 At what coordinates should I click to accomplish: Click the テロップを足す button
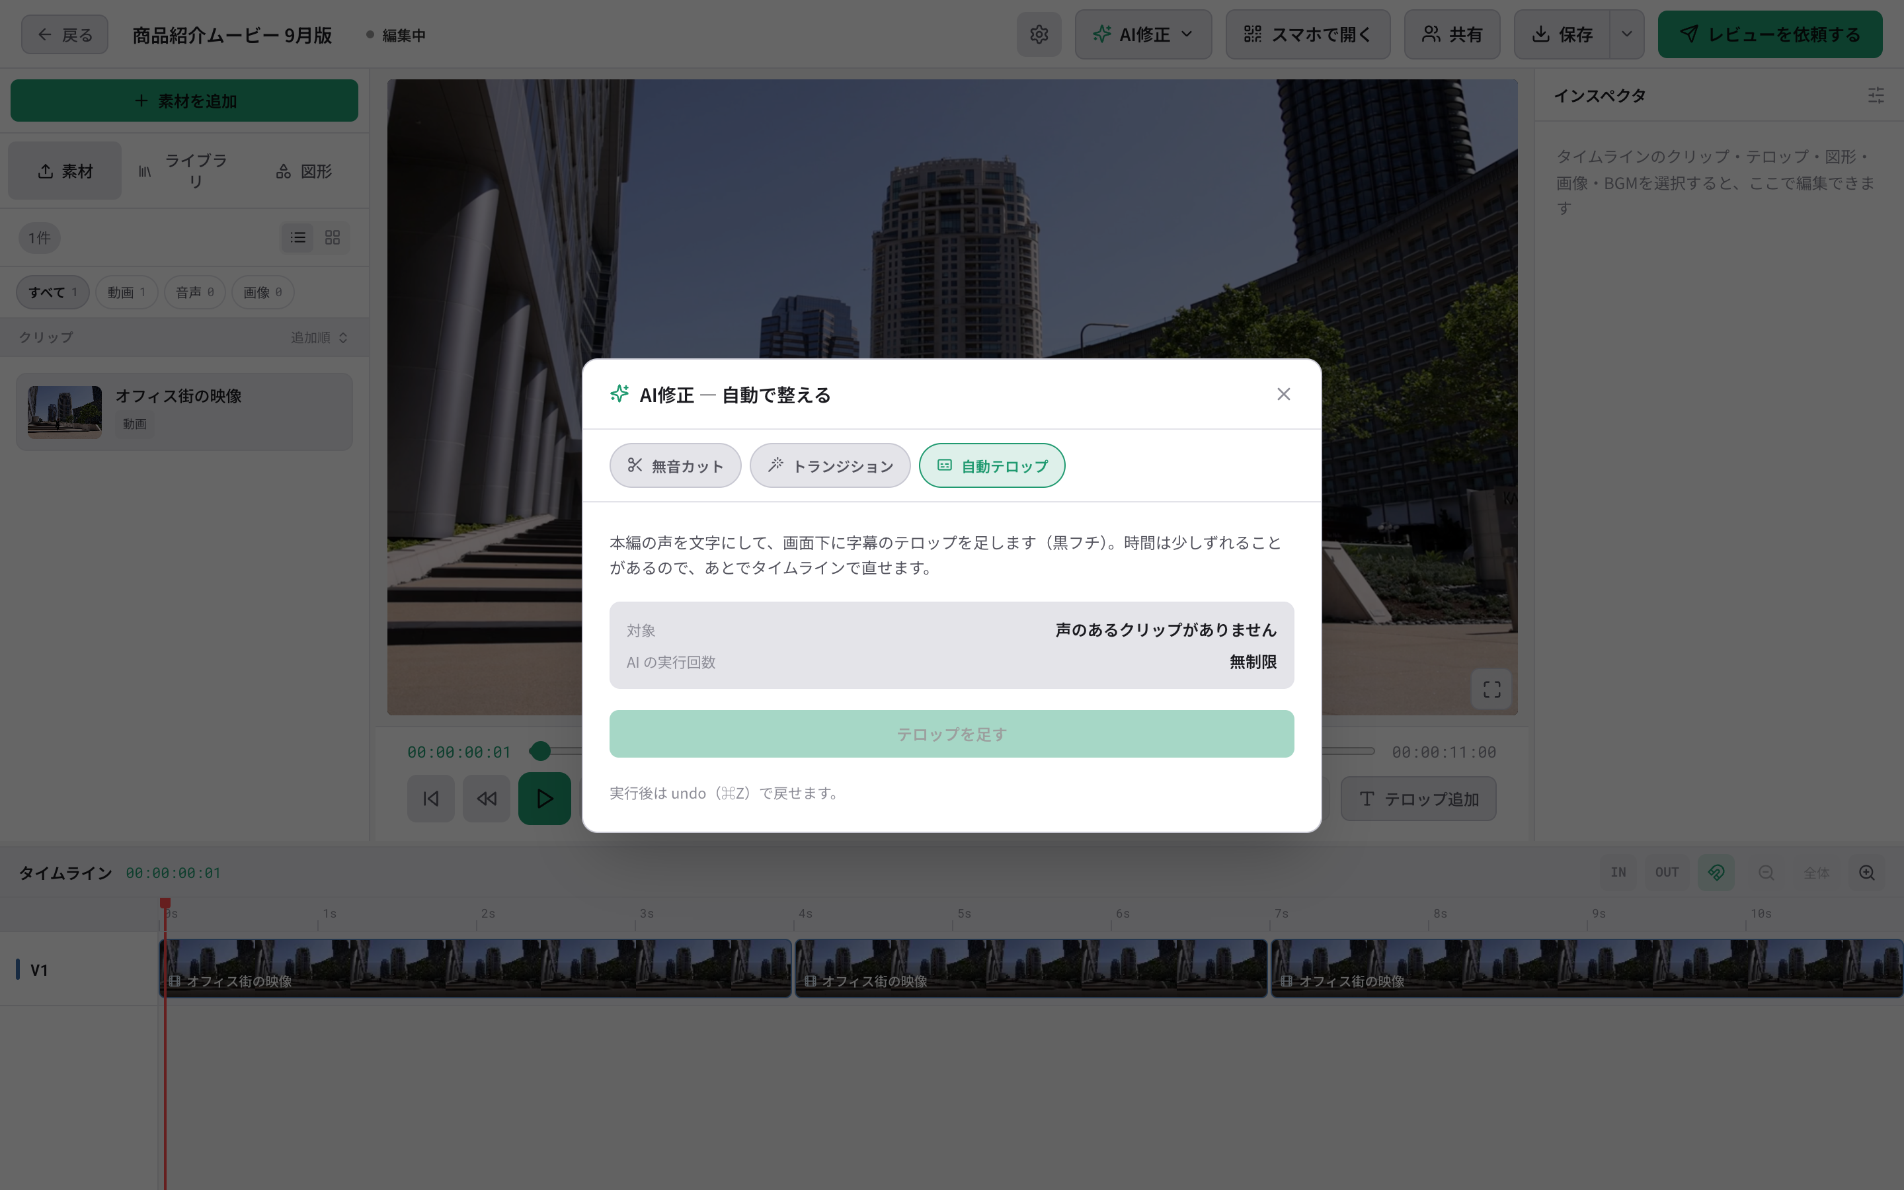951,734
